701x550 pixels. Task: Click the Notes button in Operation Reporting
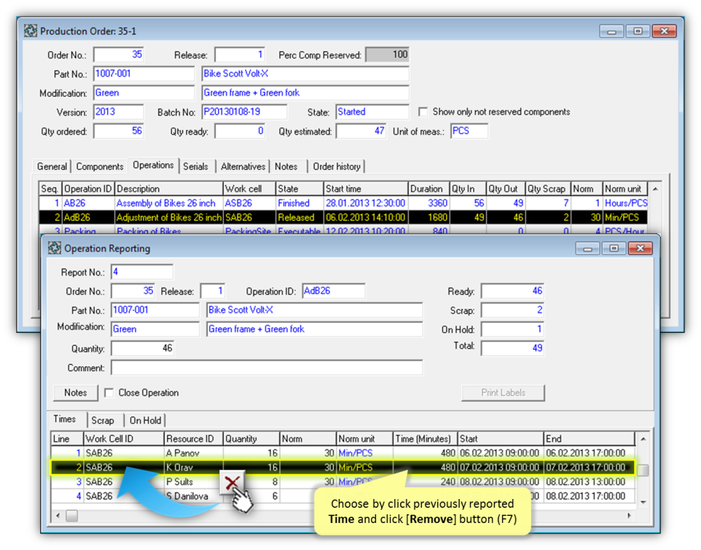(x=76, y=393)
